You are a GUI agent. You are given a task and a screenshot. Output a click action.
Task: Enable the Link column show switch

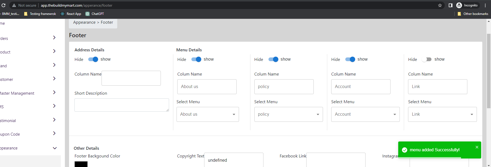pyautogui.click(x=427, y=59)
